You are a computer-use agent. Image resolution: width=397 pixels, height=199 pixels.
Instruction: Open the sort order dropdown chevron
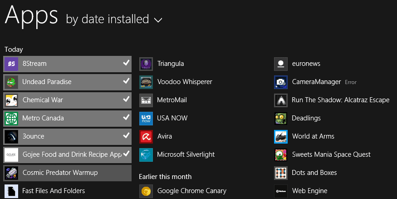(158, 20)
